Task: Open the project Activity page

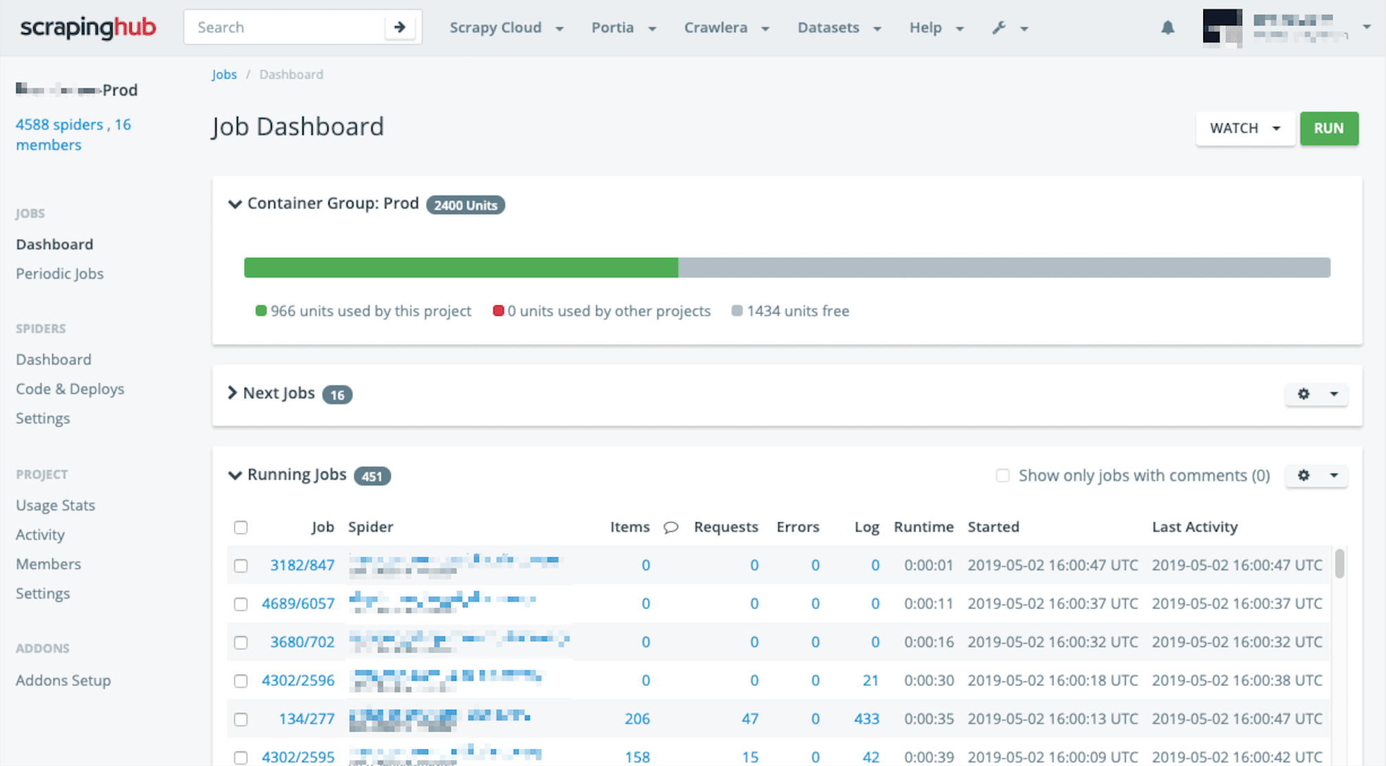Action: 40,535
